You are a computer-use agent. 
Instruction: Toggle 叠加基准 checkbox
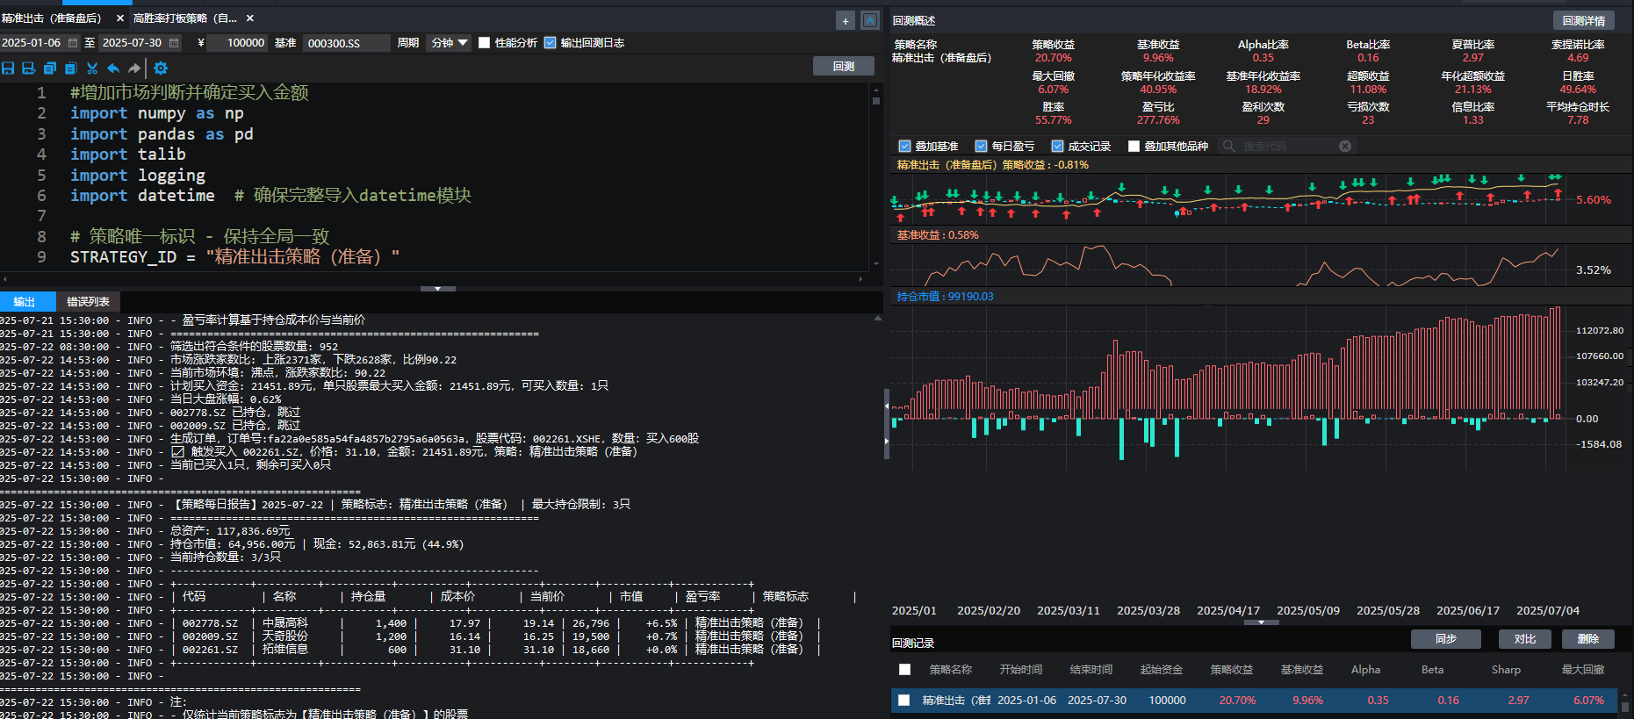904,146
